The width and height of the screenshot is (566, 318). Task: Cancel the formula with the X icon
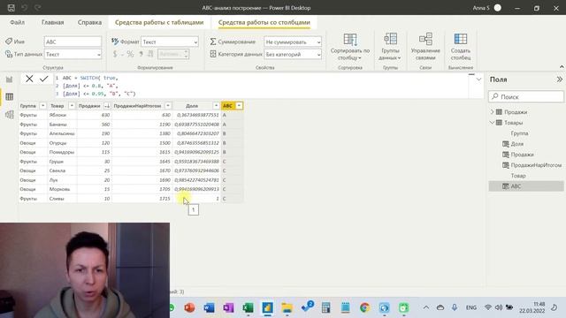(29, 79)
